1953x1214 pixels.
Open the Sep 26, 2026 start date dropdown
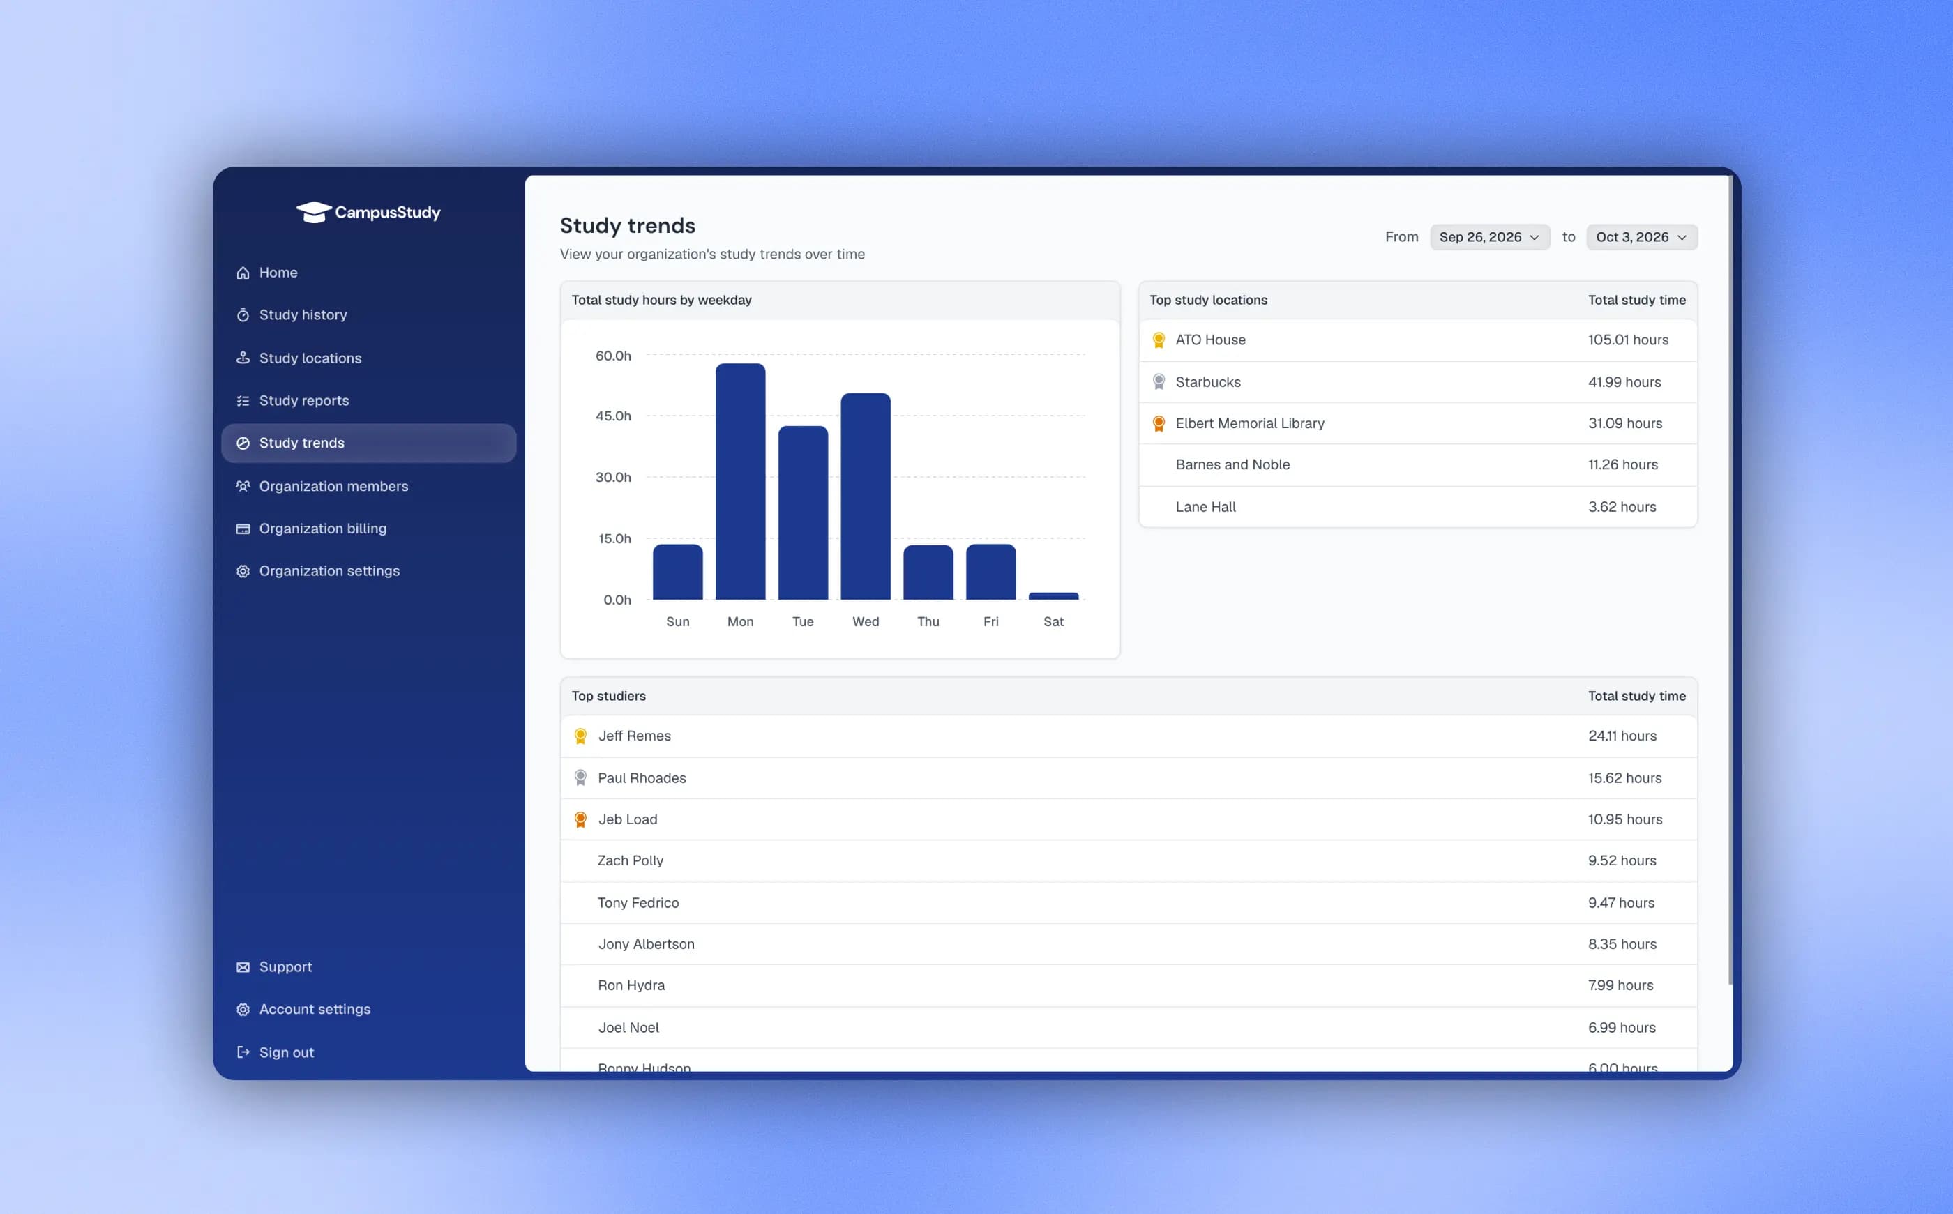[1490, 237]
